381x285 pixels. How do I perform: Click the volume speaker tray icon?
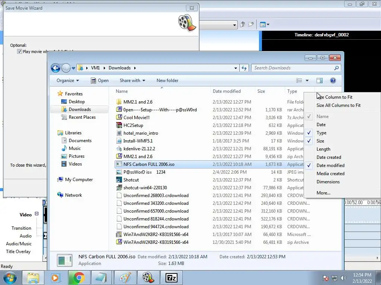tap(343, 278)
